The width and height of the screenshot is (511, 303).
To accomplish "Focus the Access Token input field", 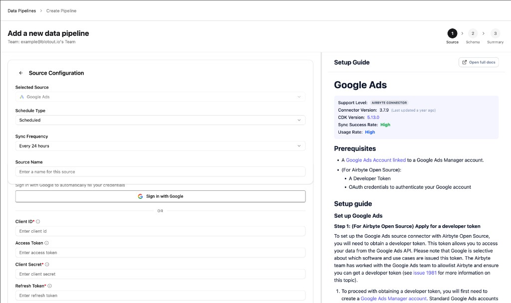I will click(160, 253).
